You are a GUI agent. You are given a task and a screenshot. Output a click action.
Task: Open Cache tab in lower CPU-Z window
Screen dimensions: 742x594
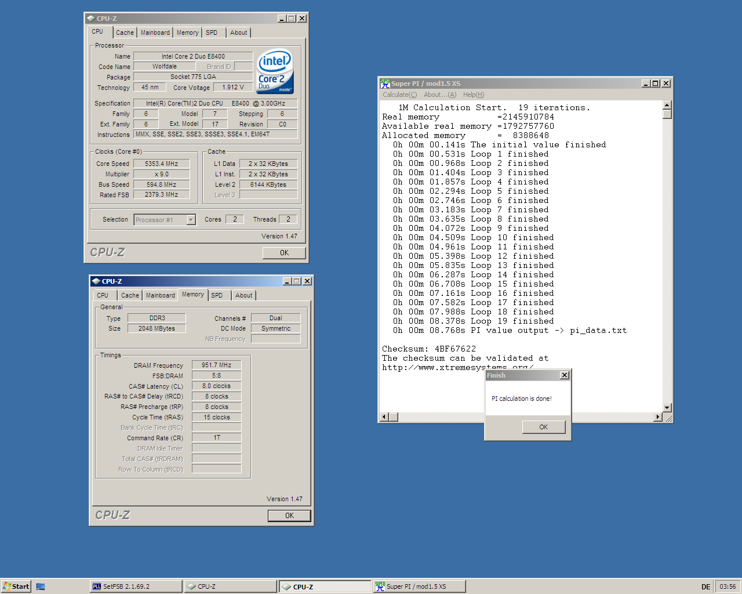click(x=130, y=296)
